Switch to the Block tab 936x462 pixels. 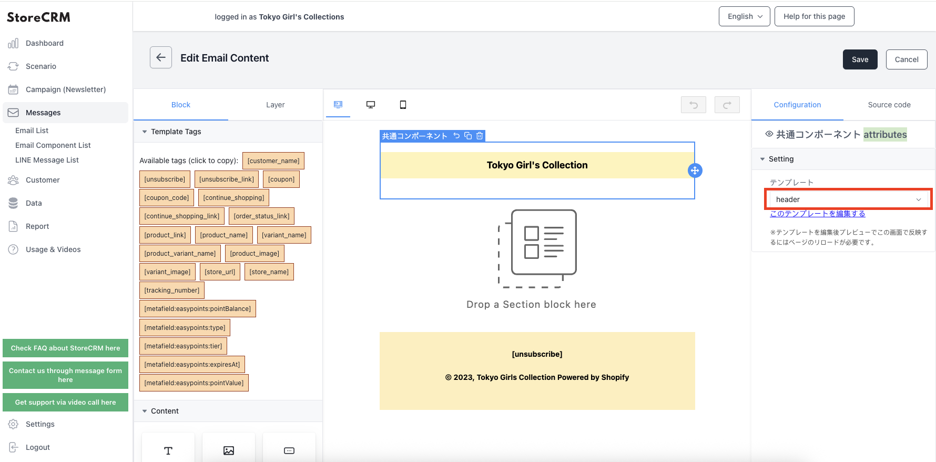[181, 105]
